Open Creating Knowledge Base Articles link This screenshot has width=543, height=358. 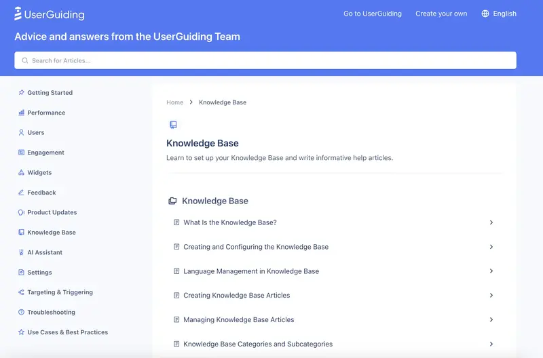(236, 296)
